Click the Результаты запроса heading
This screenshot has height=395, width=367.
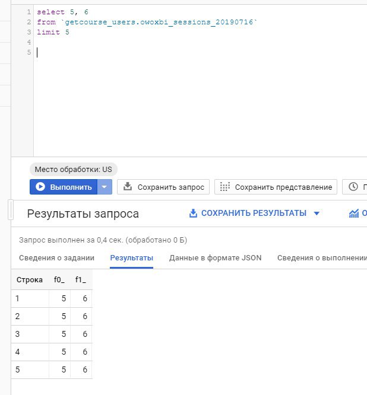tap(83, 214)
